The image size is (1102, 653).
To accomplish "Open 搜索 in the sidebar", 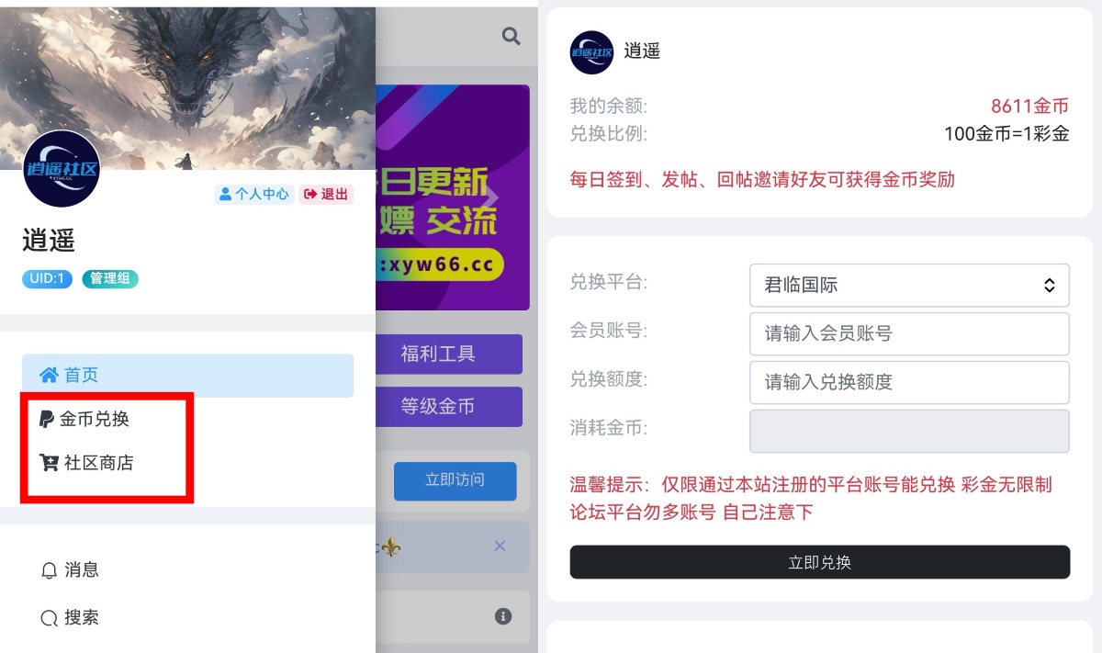I will pyautogui.click(x=70, y=617).
